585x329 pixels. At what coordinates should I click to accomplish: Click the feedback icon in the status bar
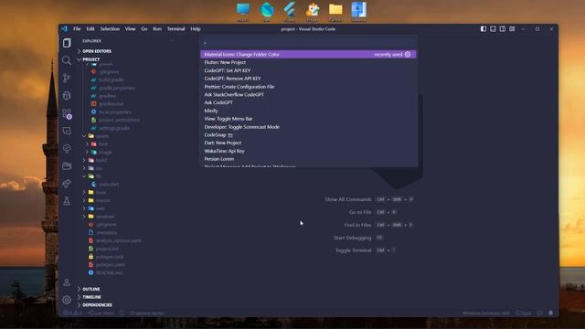click(539, 313)
